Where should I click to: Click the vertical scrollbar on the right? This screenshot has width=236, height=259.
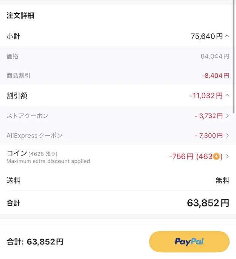pos(233,57)
